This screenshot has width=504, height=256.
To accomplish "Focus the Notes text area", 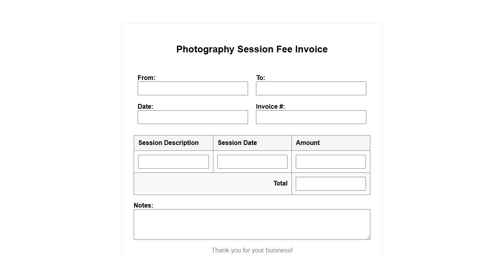I will point(252,224).
